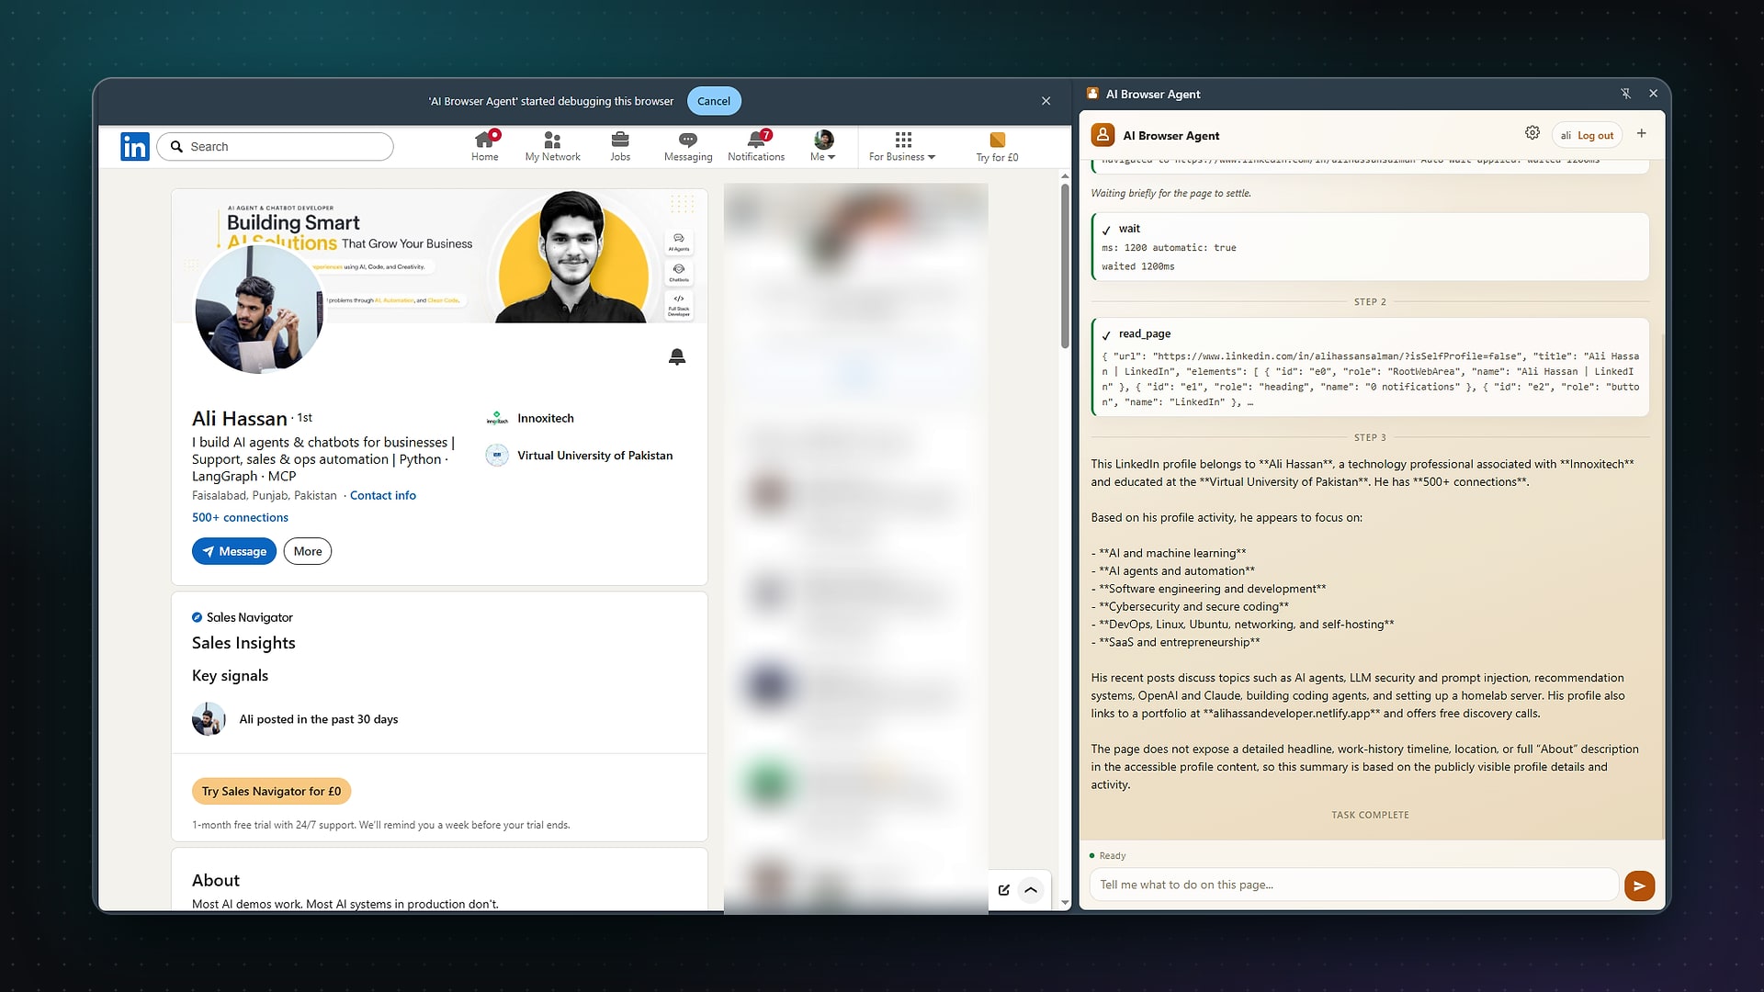This screenshot has width=1764, height=992.
Task: Cancel the browser debugging session
Action: 714,101
